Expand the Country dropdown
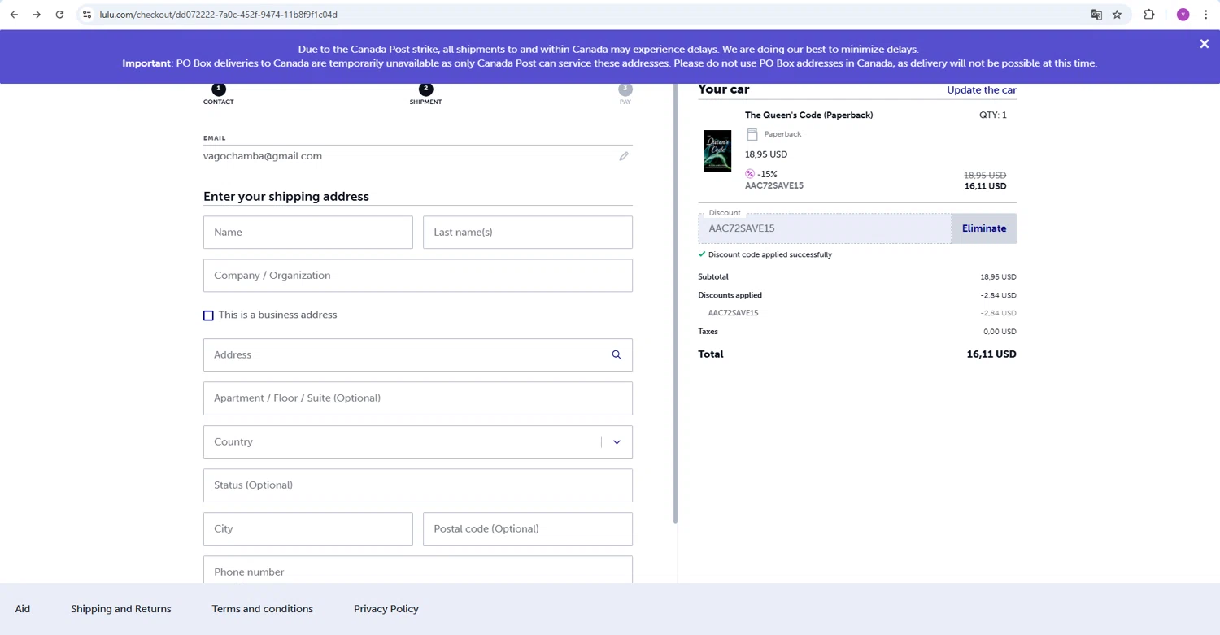The width and height of the screenshot is (1220, 635). (617, 442)
